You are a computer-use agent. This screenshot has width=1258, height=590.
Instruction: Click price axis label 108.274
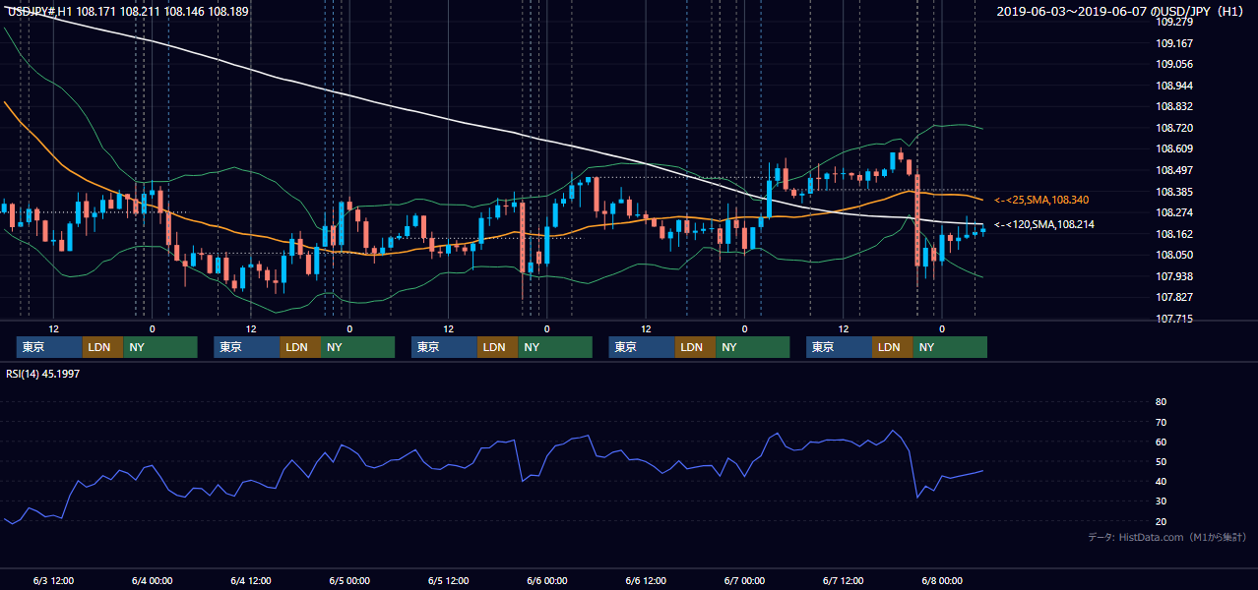[x=1174, y=212]
